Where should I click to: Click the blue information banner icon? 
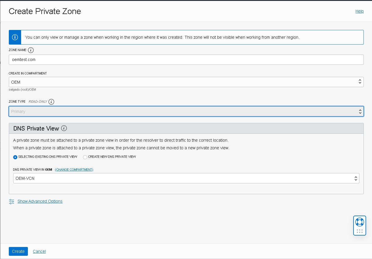click(x=15, y=37)
